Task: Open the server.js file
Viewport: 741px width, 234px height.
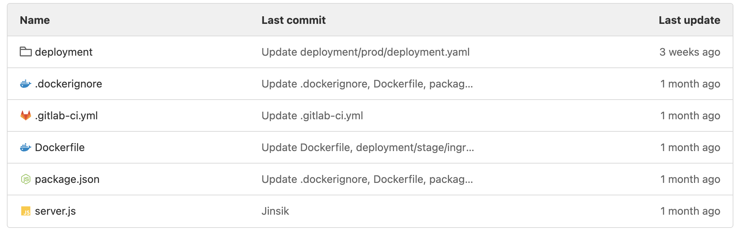Action: pos(55,211)
